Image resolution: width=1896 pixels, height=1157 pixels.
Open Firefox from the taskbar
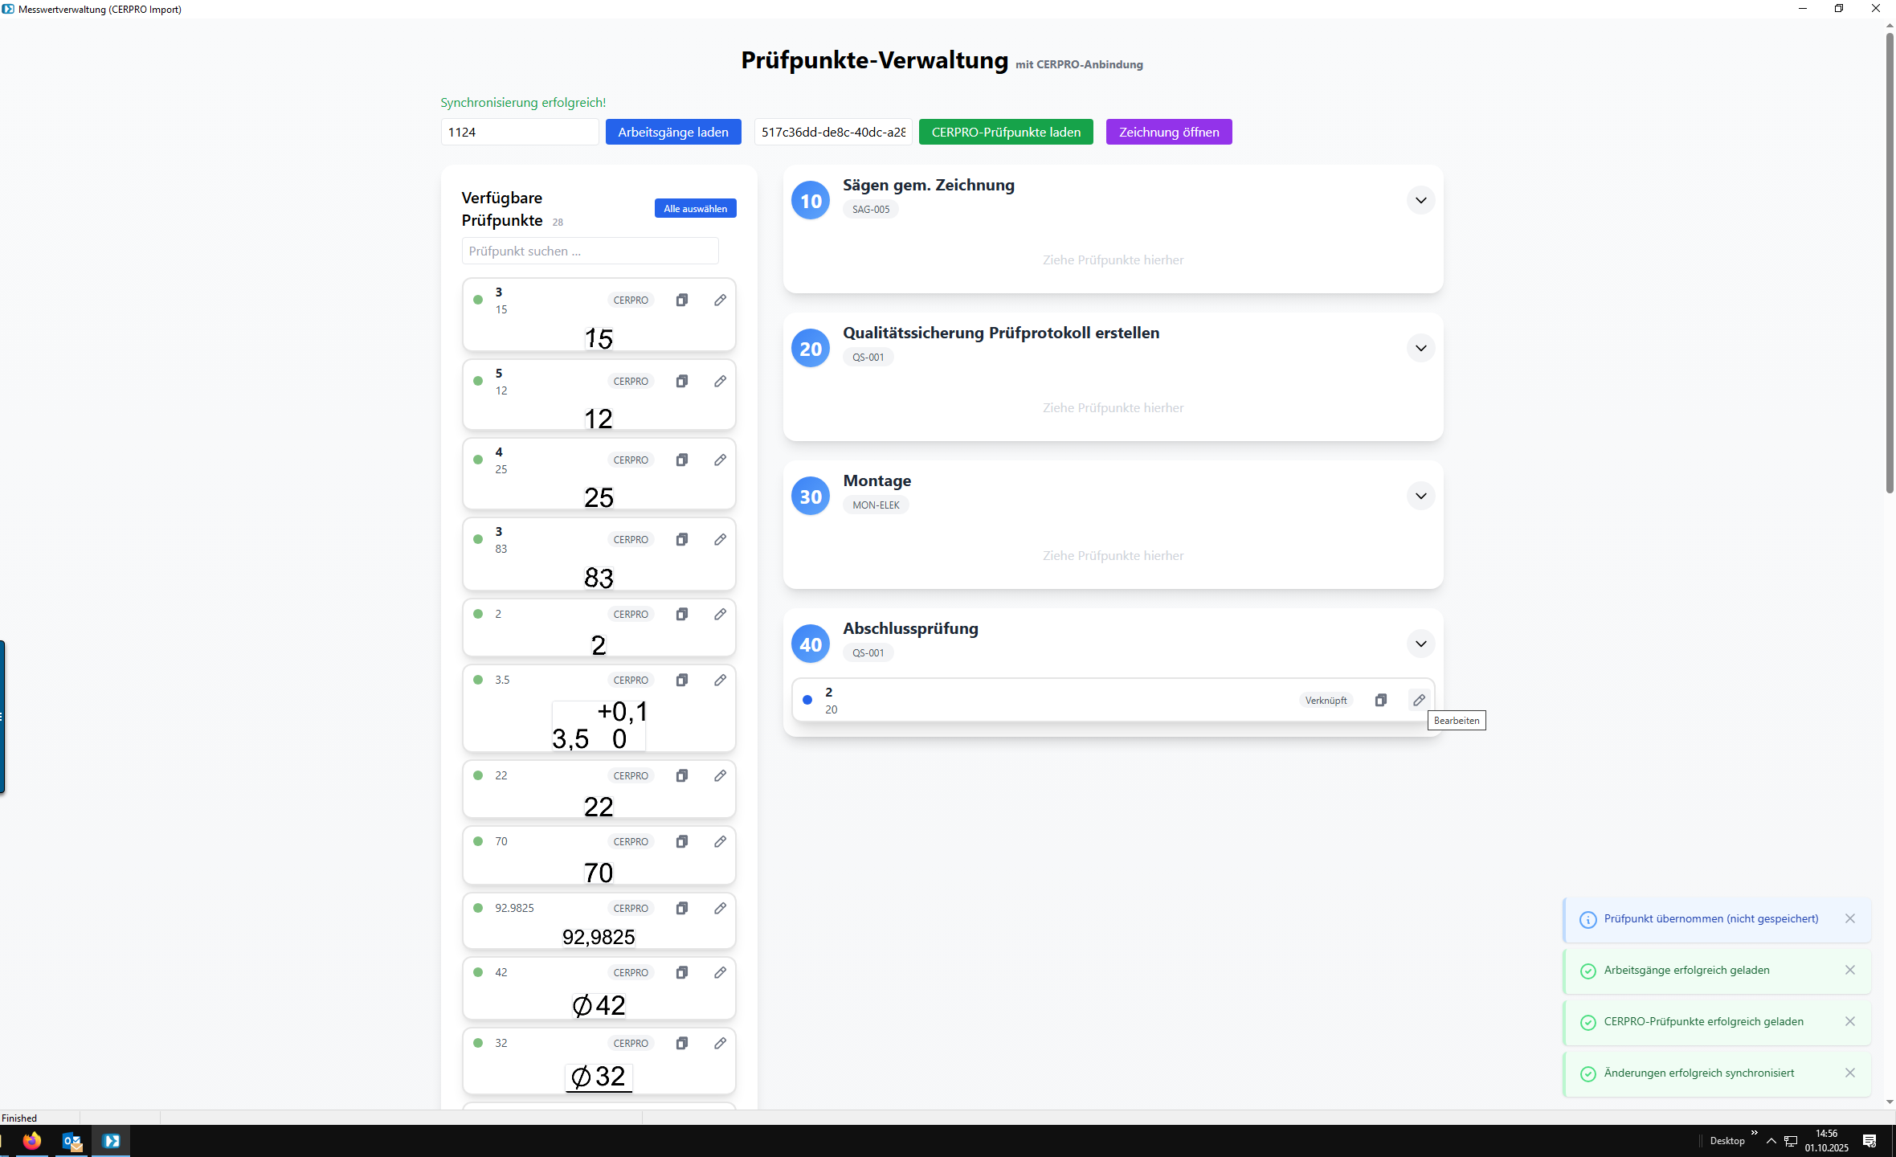pyautogui.click(x=32, y=1141)
